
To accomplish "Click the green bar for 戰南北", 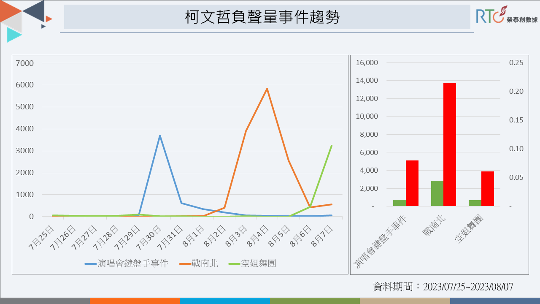I will click(437, 193).
